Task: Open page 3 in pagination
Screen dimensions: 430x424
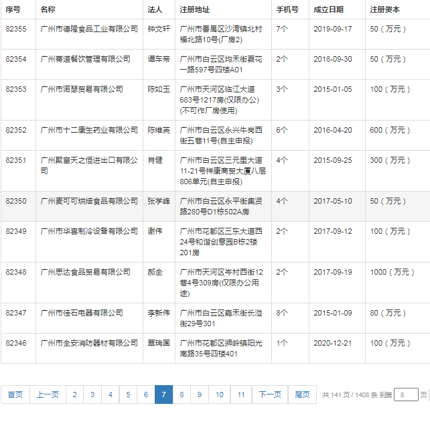Action: [92, 395]
